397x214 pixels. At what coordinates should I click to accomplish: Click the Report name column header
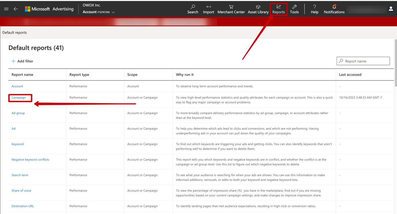pos(22,75)
